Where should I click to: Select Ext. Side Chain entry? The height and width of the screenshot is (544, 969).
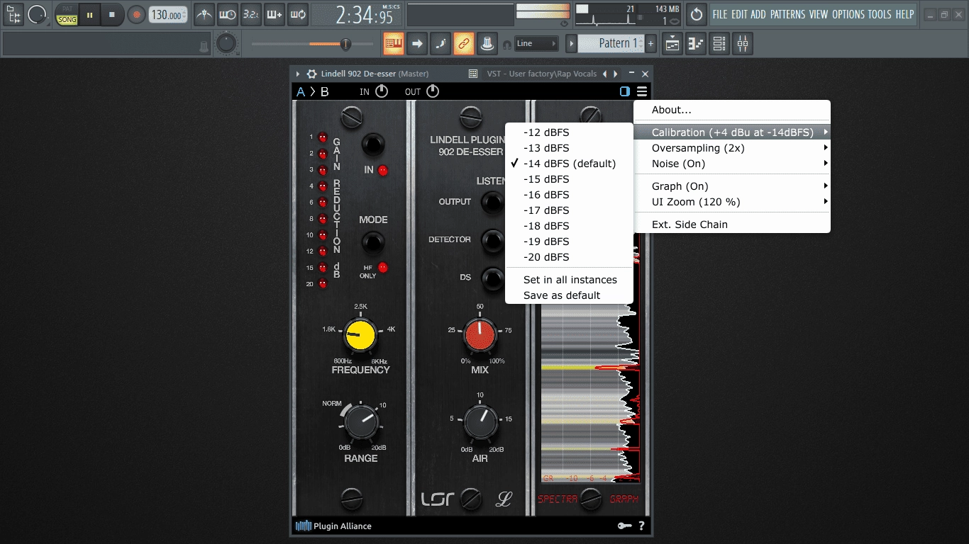pos(732,225)
